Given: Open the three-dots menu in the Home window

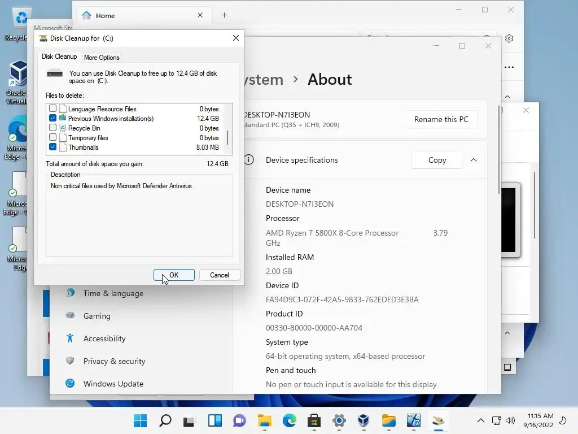Looking at the screenshot, I should [509, 67].
